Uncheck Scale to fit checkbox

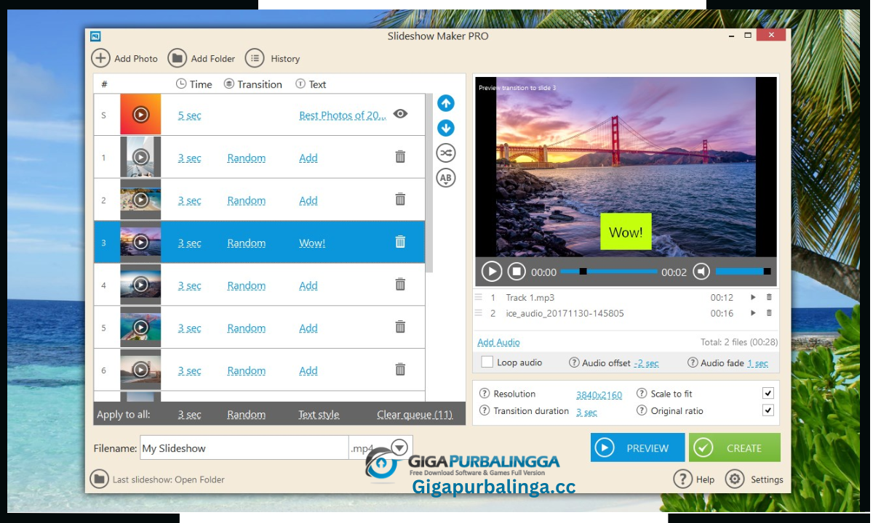click(x=768, y=393)
